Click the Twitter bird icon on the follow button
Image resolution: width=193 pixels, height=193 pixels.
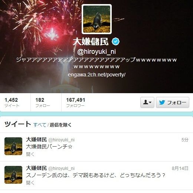[x=162, y=102]
